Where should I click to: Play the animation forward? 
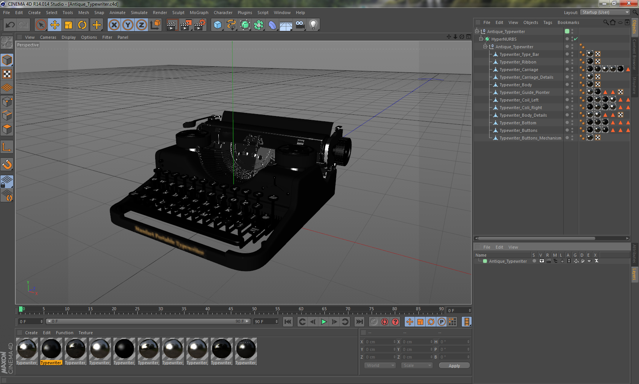point(324,322)
